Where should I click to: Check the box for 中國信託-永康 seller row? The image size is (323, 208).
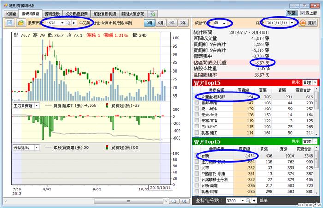pyautogui.click(x=197, y=173)
